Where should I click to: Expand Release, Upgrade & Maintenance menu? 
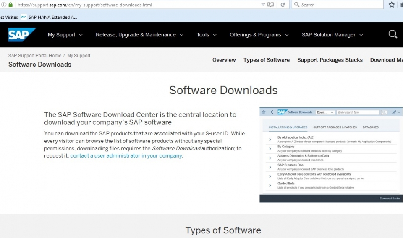[139, 35]
